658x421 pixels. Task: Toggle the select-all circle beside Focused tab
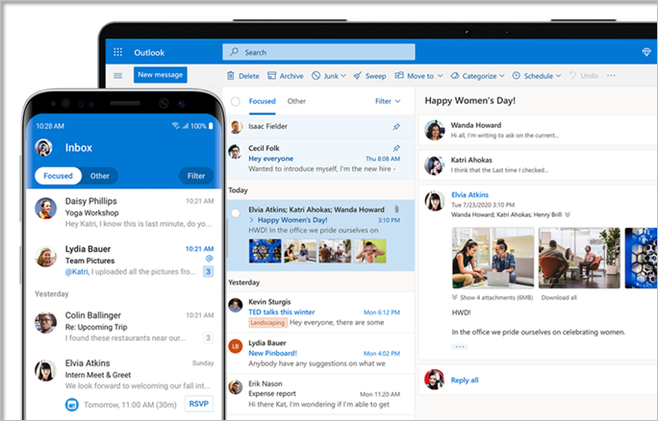(237, 101)
